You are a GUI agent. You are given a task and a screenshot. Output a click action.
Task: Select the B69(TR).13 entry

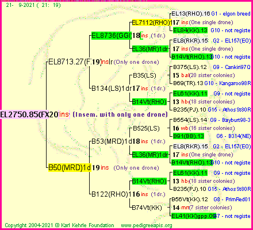click(188, 83)
